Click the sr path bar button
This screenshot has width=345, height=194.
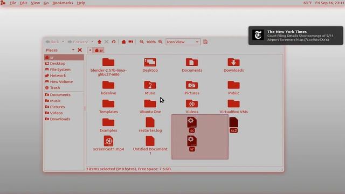click(x=99, y=50)
